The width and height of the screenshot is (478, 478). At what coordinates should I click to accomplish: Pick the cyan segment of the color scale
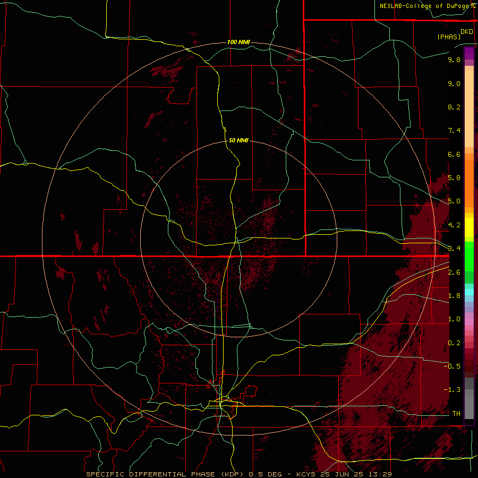point(469,292)
